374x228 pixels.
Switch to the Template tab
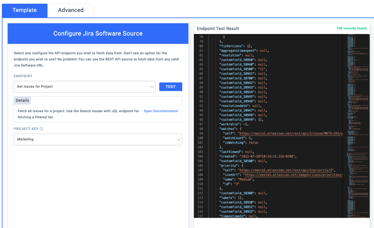(24, 10)
